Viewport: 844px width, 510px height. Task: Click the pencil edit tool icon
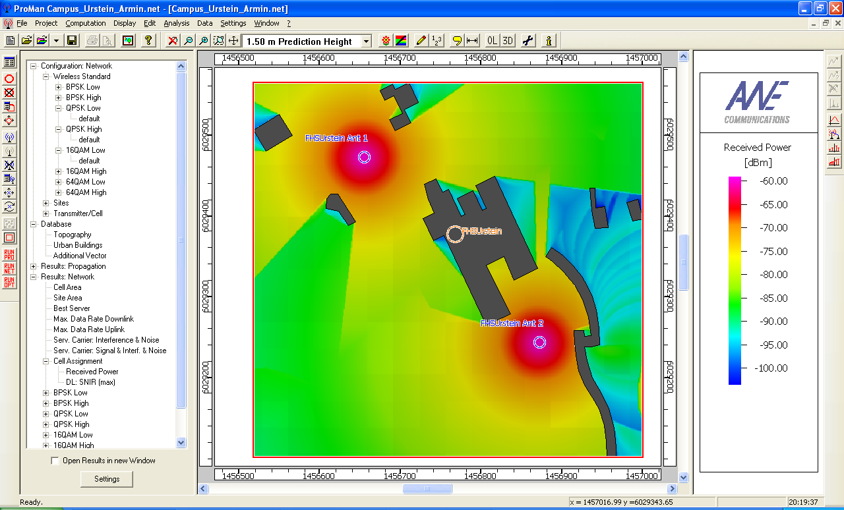click(x=421, y=41)
